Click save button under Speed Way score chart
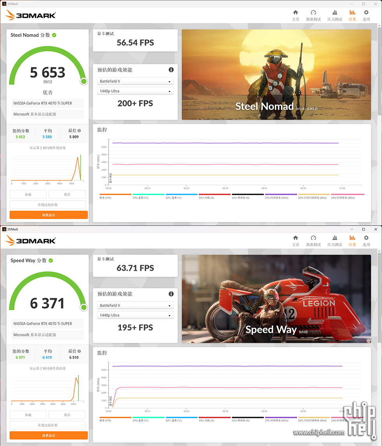Image resolution: width=382 pixels, height=446 pixels. click(67, 415)
